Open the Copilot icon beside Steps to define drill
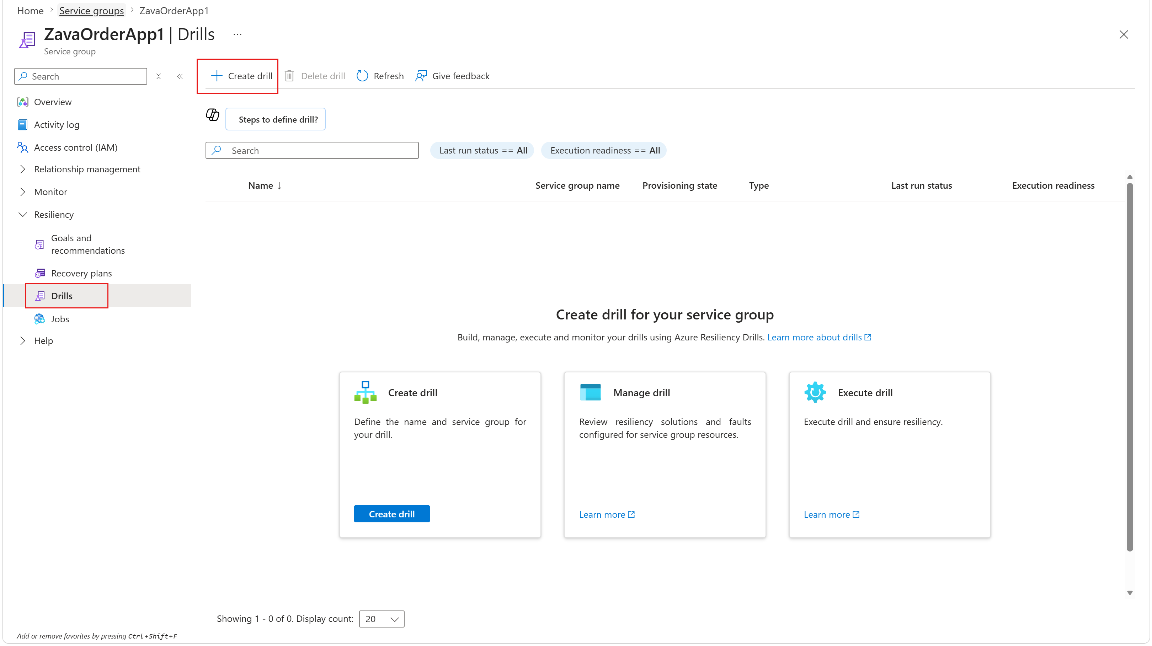The width and height of the screenshot is (1152, 646). pyautogui.click(x=212, y=115)
